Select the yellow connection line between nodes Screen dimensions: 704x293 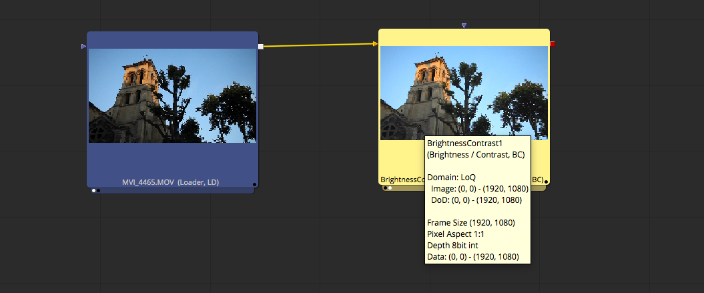click(x=319, y=45)
